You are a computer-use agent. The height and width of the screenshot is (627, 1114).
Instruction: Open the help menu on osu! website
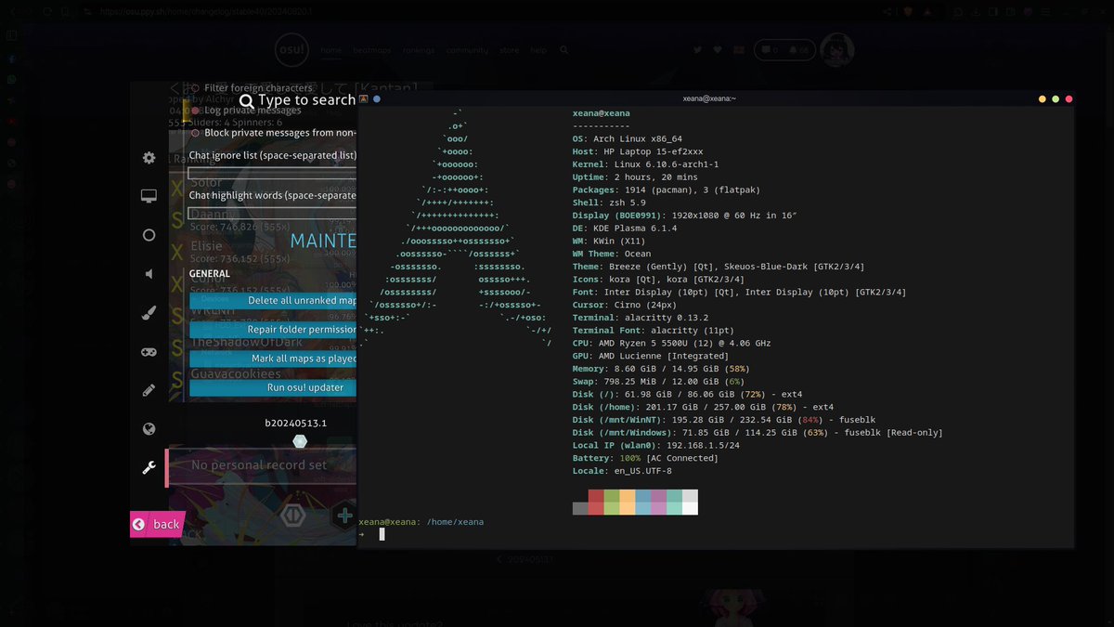[x=538, y=50]
